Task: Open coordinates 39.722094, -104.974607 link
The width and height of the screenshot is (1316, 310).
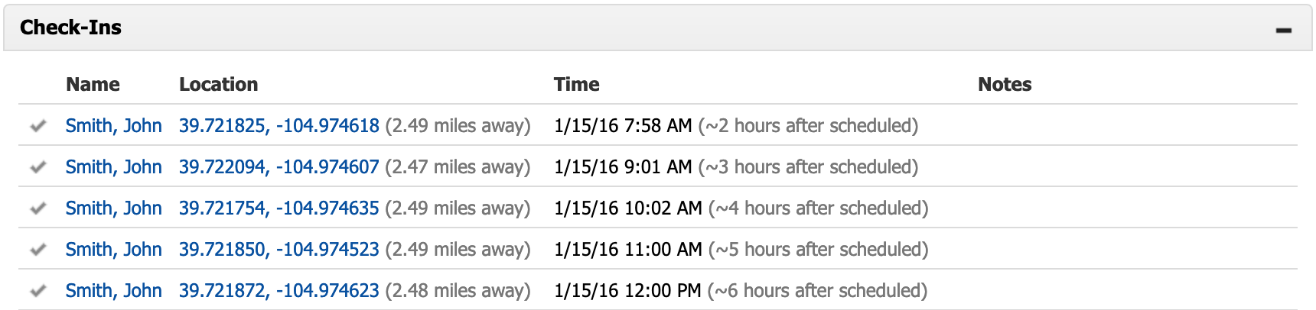Action: [279, 167]
